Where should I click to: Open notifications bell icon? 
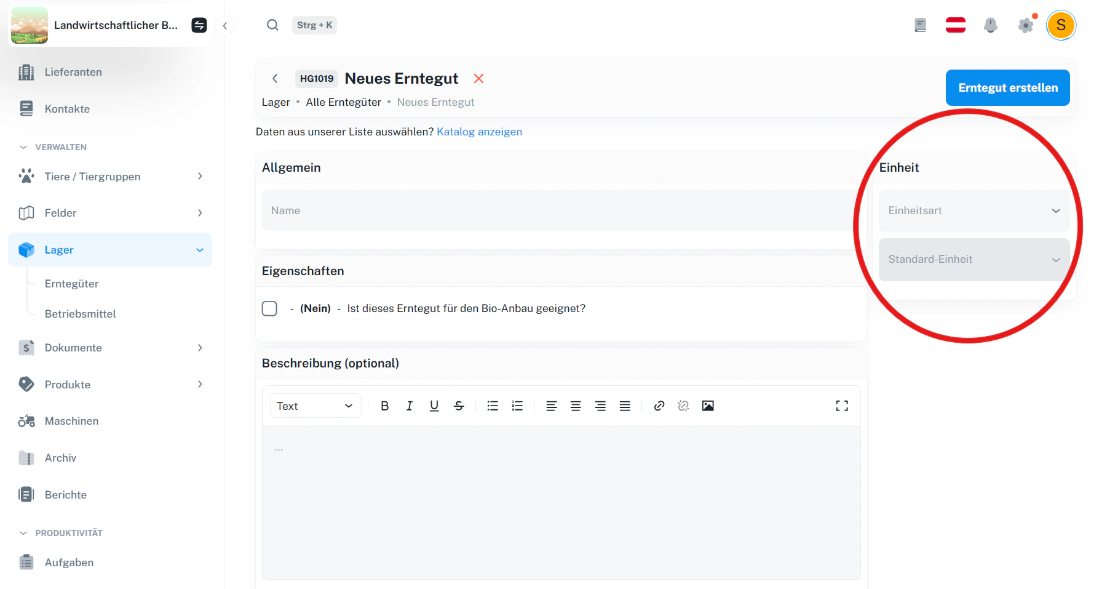991,25
